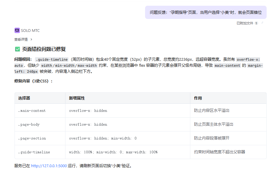
Task: Click the green checkmark icon beside the heading
Action: 17,49
